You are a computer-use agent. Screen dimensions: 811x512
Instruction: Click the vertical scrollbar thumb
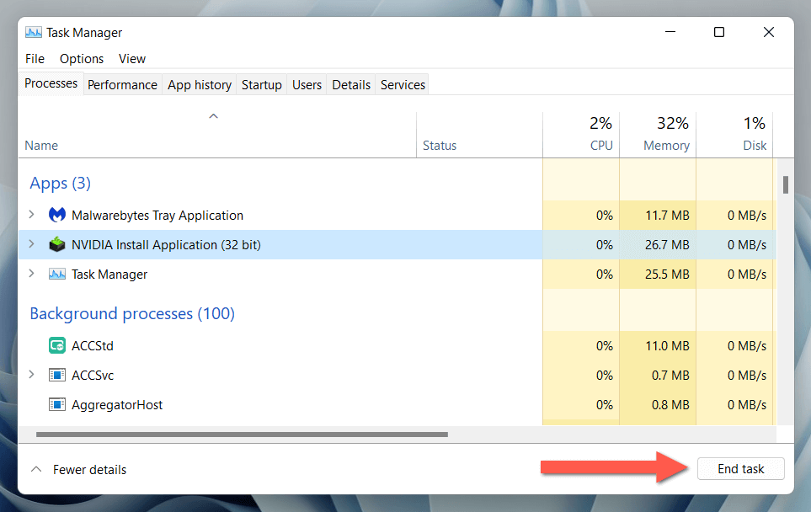tap(786, 184)
